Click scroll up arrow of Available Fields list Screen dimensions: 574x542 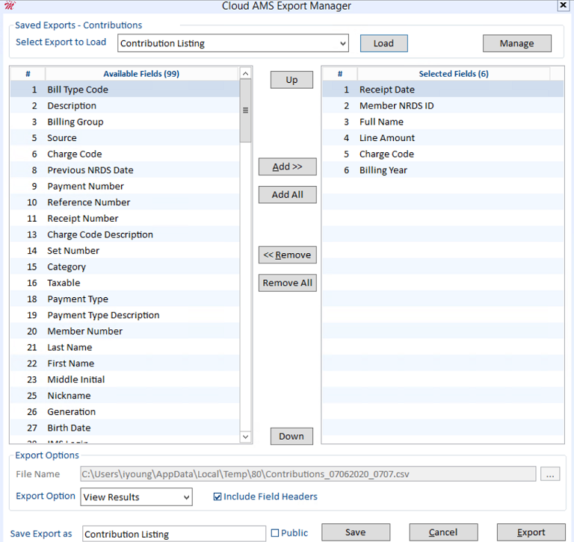coord(246,73)
